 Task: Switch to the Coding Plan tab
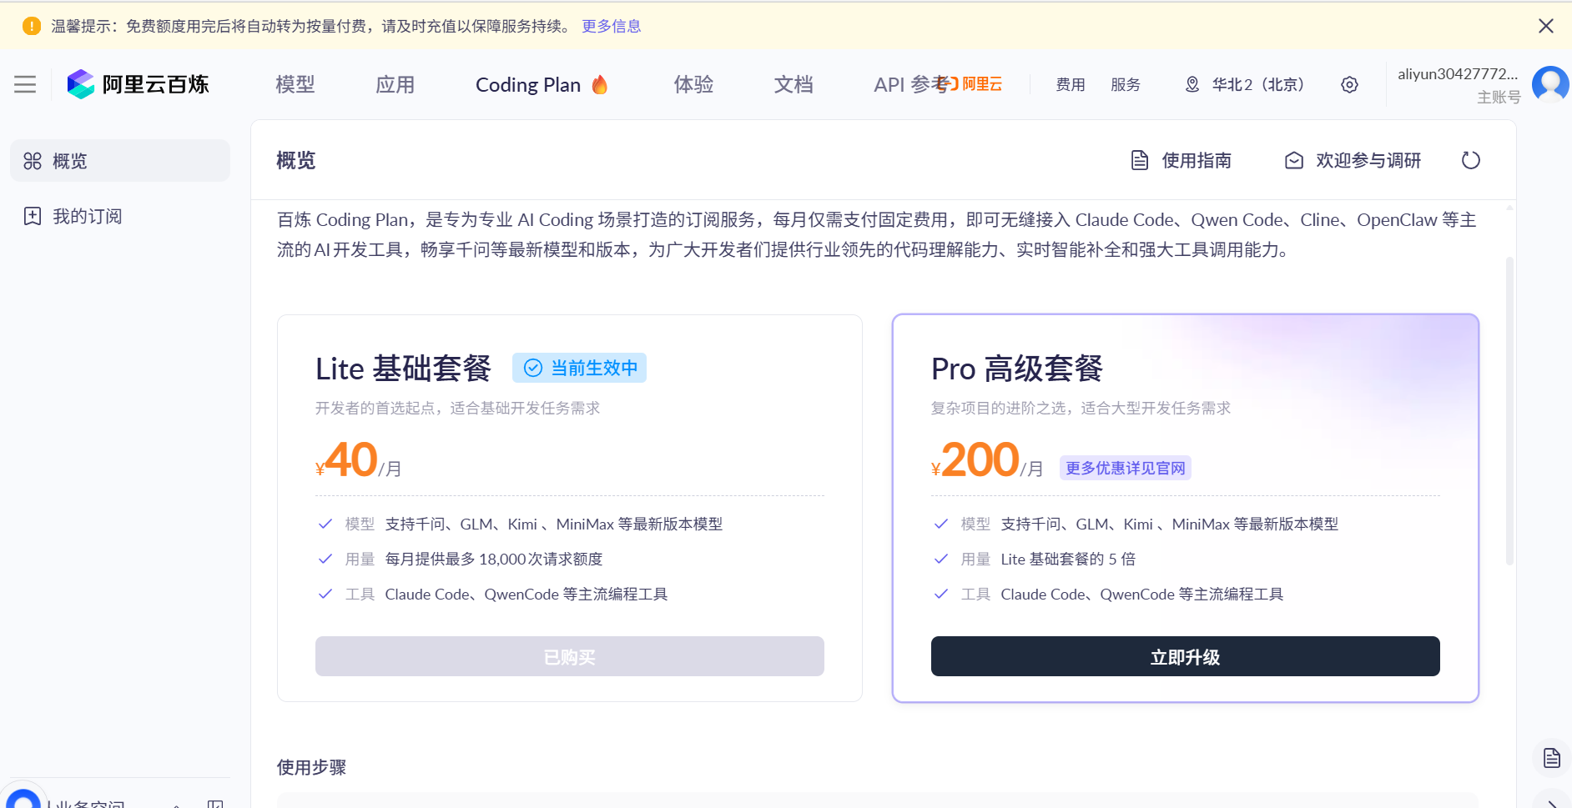tap(528, 84)
